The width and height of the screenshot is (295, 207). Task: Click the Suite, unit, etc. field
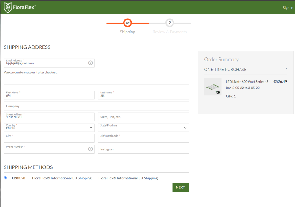tap(143, 117)
